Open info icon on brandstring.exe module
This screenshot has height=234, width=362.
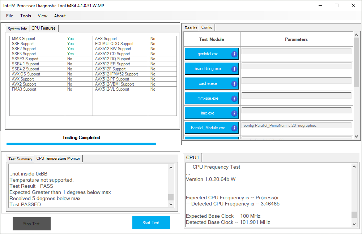tap(234, 69)
